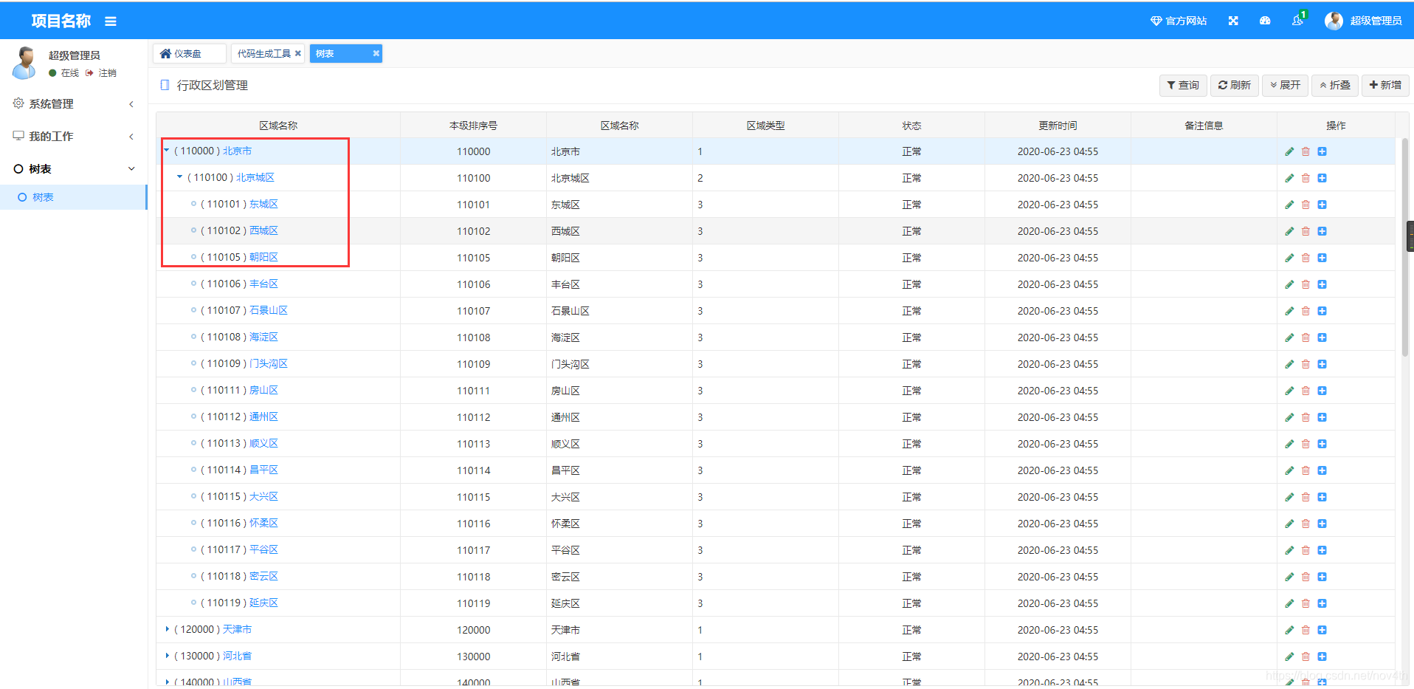The width and height of the screenshot is (1414, 689).
Task: Expand the 天津市 tree node arrow
Action: 167,629
